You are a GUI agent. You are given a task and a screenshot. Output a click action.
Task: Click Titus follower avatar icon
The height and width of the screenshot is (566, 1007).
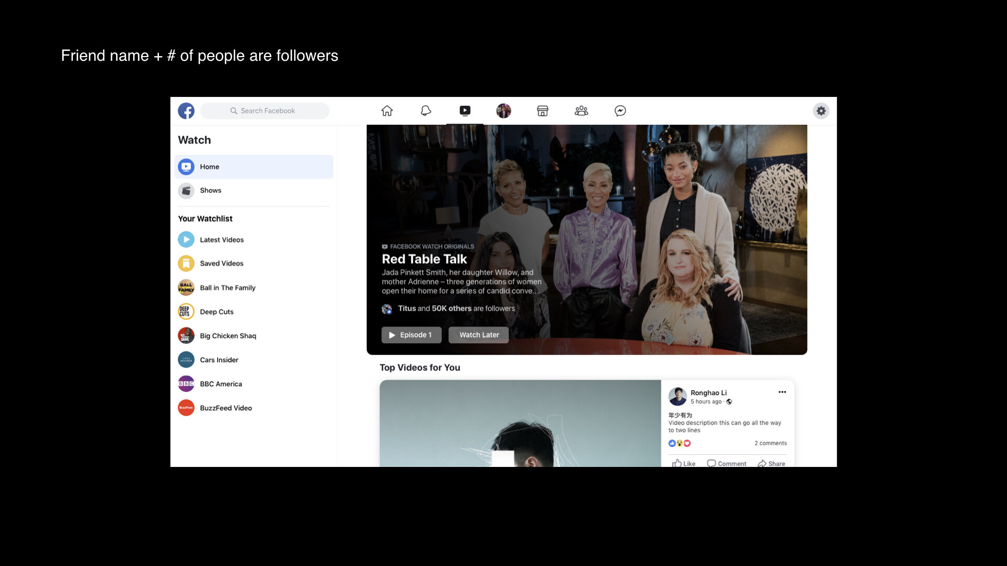point(387,309)
